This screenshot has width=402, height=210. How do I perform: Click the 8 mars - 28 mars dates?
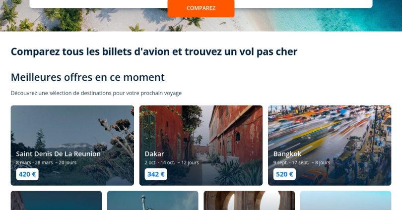pyautogui.click(x=34, y=162)
